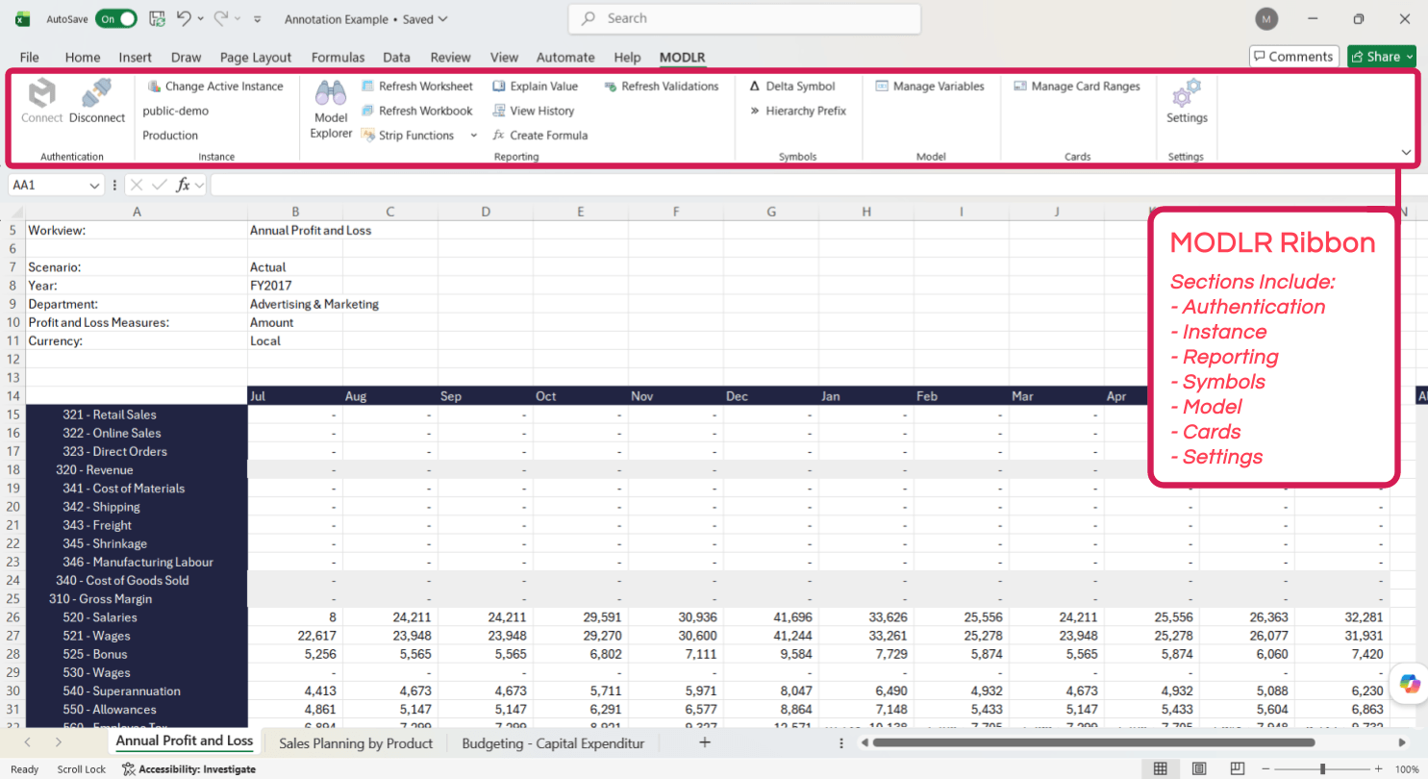1428x779 pixels.
Task: Click Refresh Validations
Action: tap(662, 87)
